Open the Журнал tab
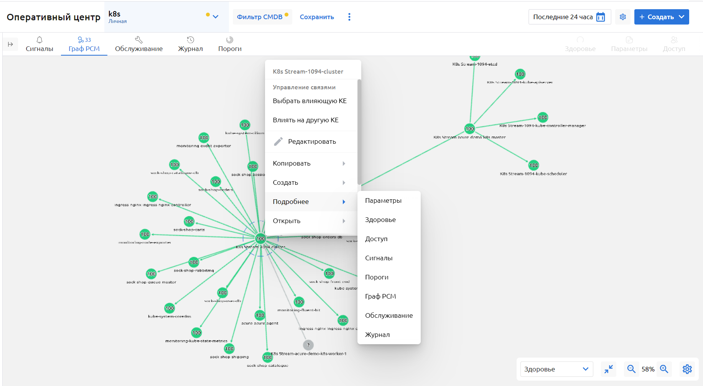The image size is (703, 386). click(x=190, y=44)
